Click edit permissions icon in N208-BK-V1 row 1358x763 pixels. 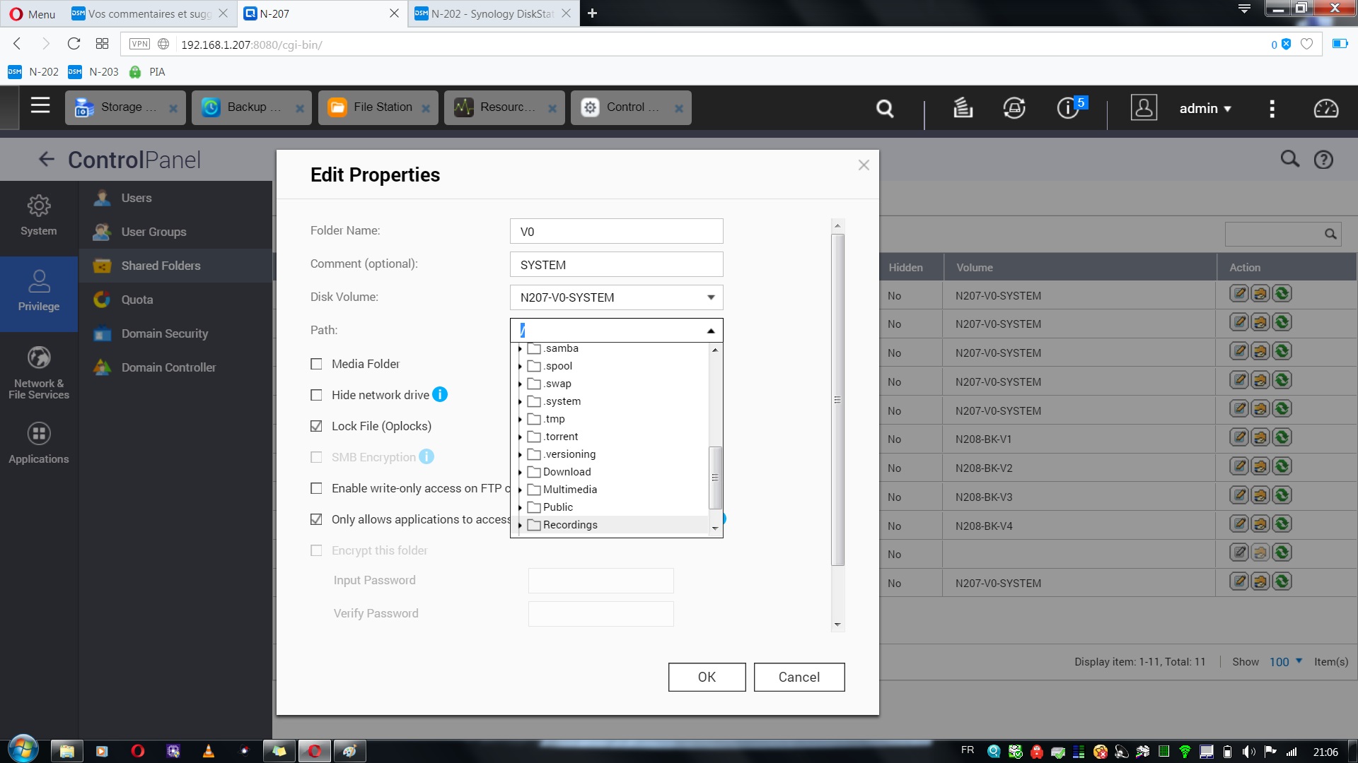(1260, 437)
